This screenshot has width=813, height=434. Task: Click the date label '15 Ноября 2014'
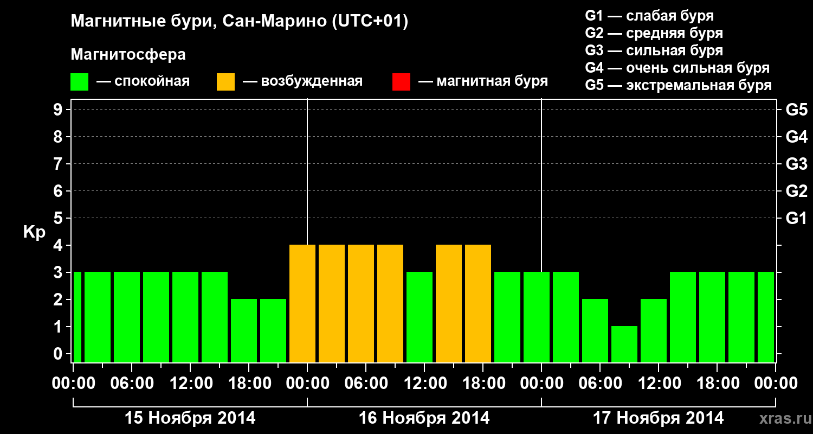click(190, 418)
